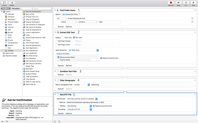Remove the Extract PDF Text action

pos(195,32)
